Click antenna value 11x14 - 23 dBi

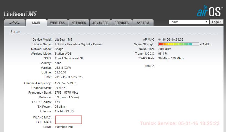coord(64,111)
